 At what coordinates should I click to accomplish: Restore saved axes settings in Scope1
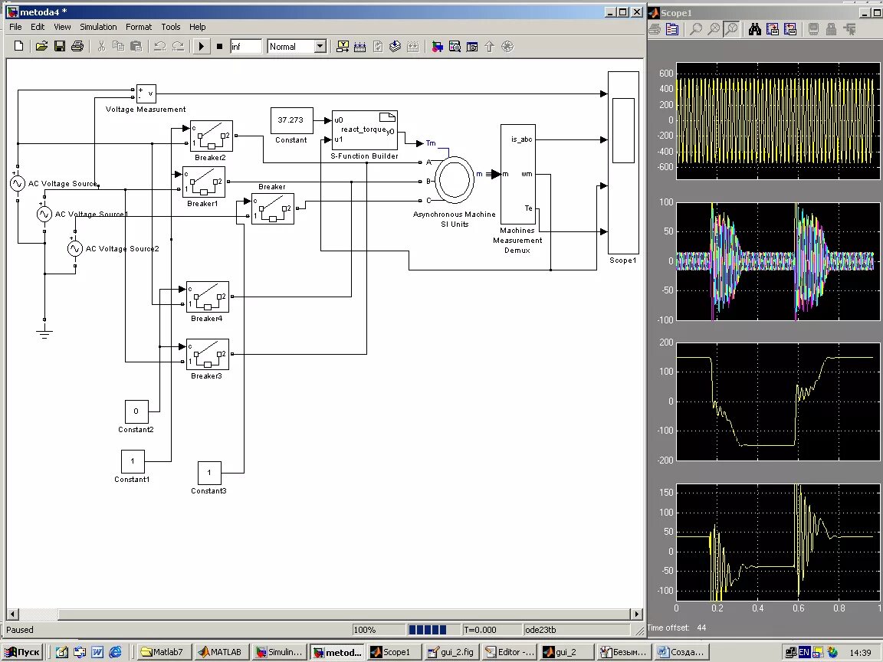point(790,29)
